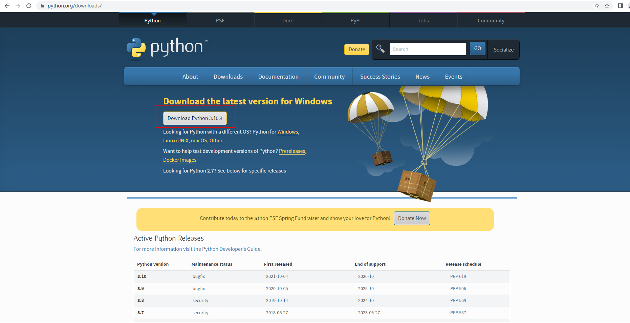Bookmark the page via the star icon

pyautogui.click(x=607, y=6)
